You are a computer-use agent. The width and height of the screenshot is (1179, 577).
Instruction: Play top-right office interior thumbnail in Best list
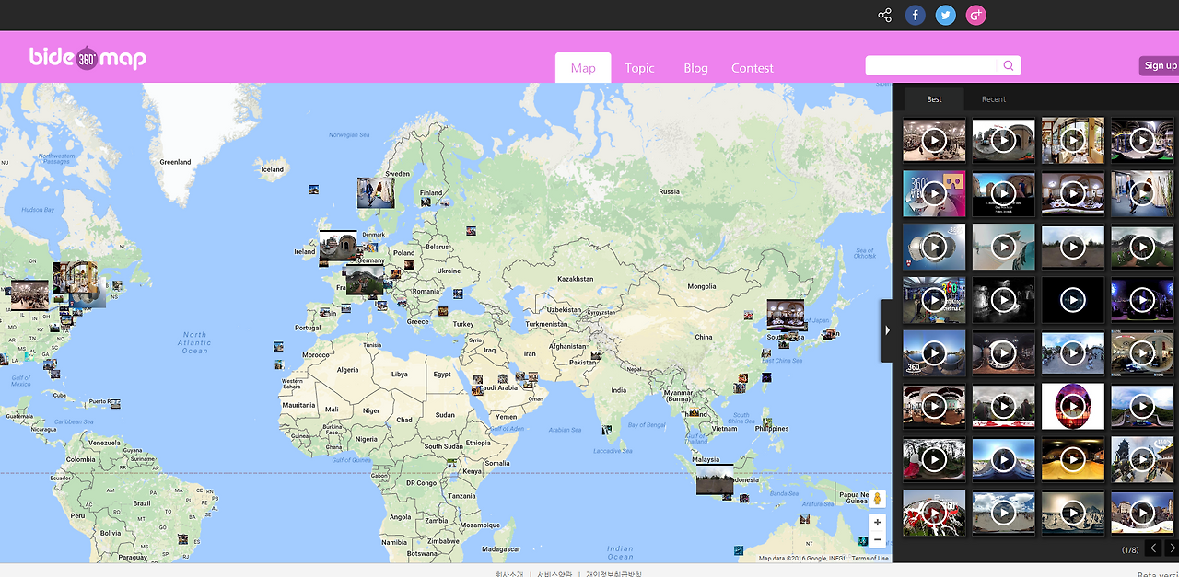click(1142, 141)
